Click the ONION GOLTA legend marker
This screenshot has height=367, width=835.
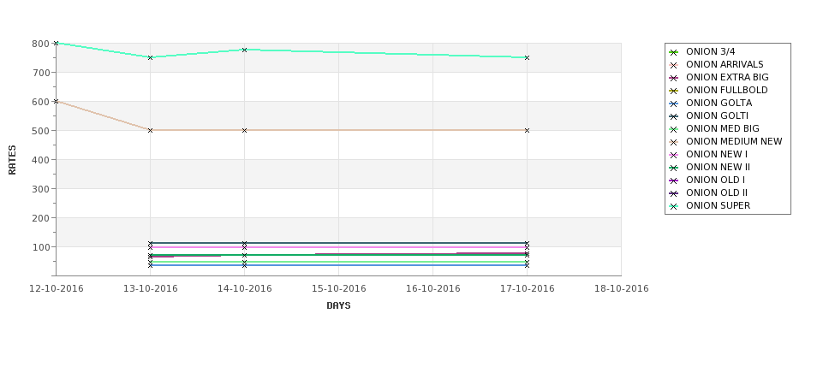point(674,104)
